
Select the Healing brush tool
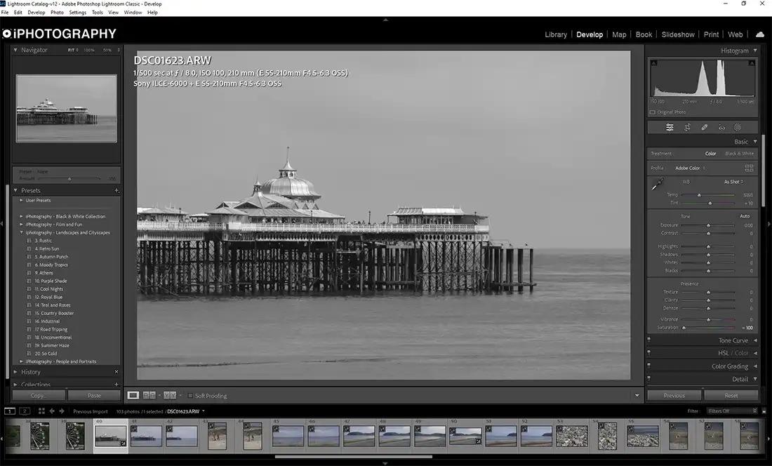click(x=704, y=127)
